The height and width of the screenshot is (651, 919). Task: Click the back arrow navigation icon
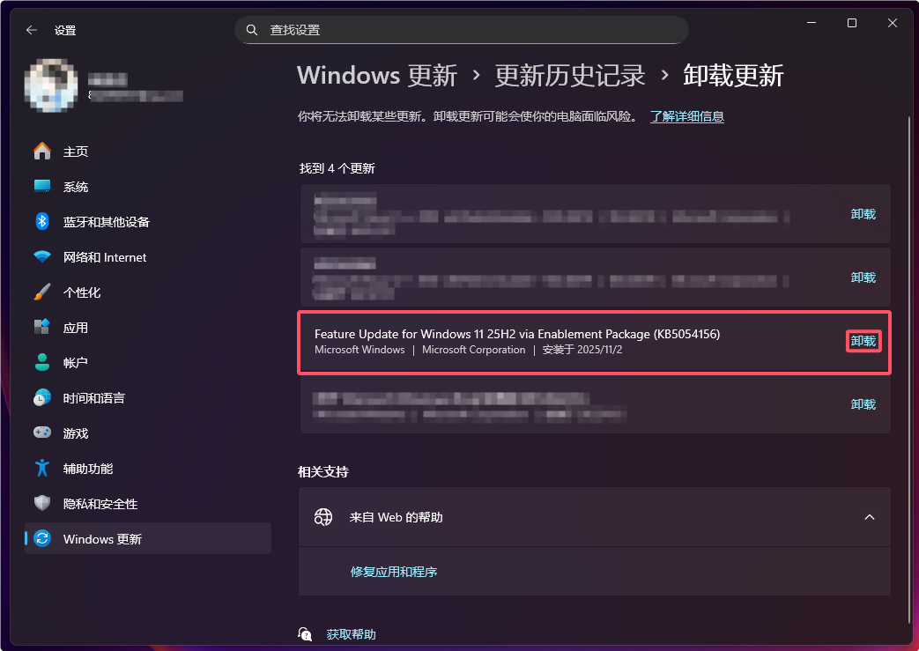(31, 29)
